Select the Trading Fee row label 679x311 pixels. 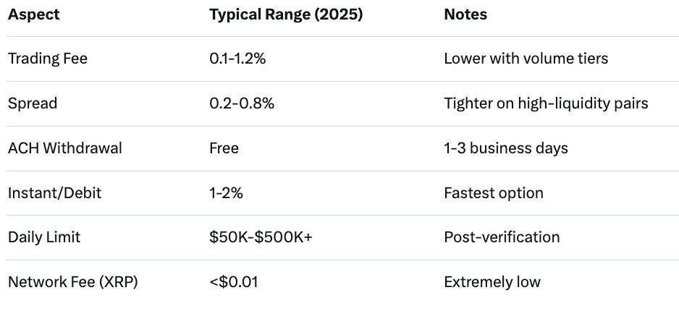(x=48, y=59)
